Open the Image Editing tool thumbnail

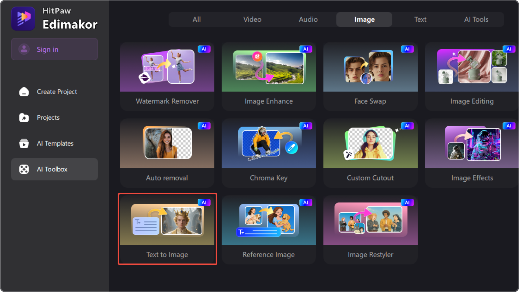(x=472, y=67)
